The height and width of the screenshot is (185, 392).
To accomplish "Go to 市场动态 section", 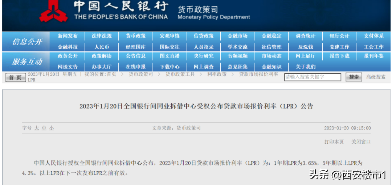I will pos(272,56).
